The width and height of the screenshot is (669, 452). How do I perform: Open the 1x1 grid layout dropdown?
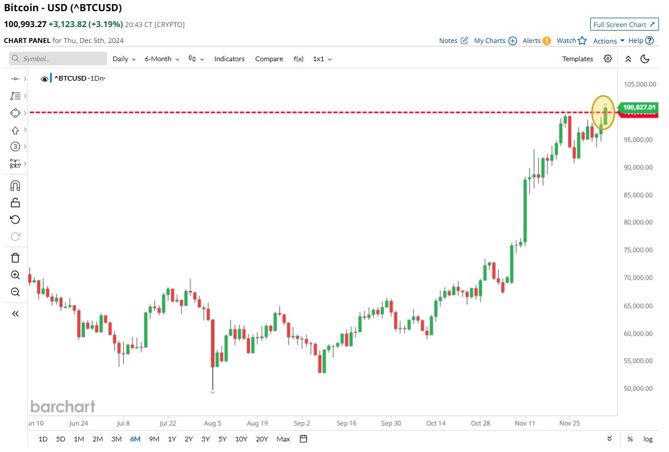(322, 59)
